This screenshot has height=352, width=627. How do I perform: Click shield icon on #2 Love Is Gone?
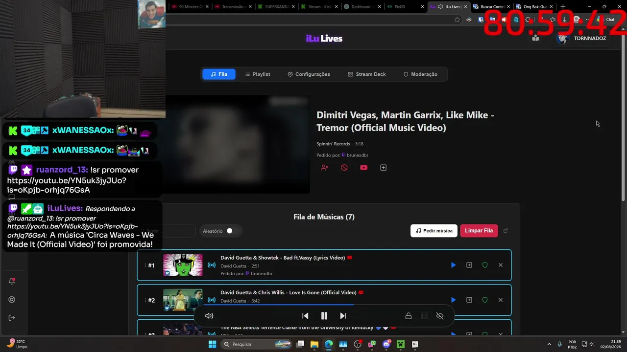coord(485,300)
